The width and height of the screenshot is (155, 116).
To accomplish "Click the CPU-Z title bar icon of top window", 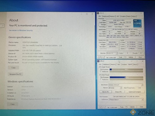I will click(98, 13).
